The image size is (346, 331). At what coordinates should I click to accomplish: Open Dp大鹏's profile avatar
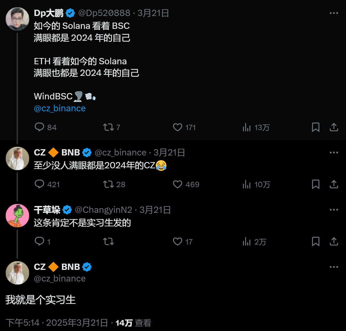tap(17, 19)
